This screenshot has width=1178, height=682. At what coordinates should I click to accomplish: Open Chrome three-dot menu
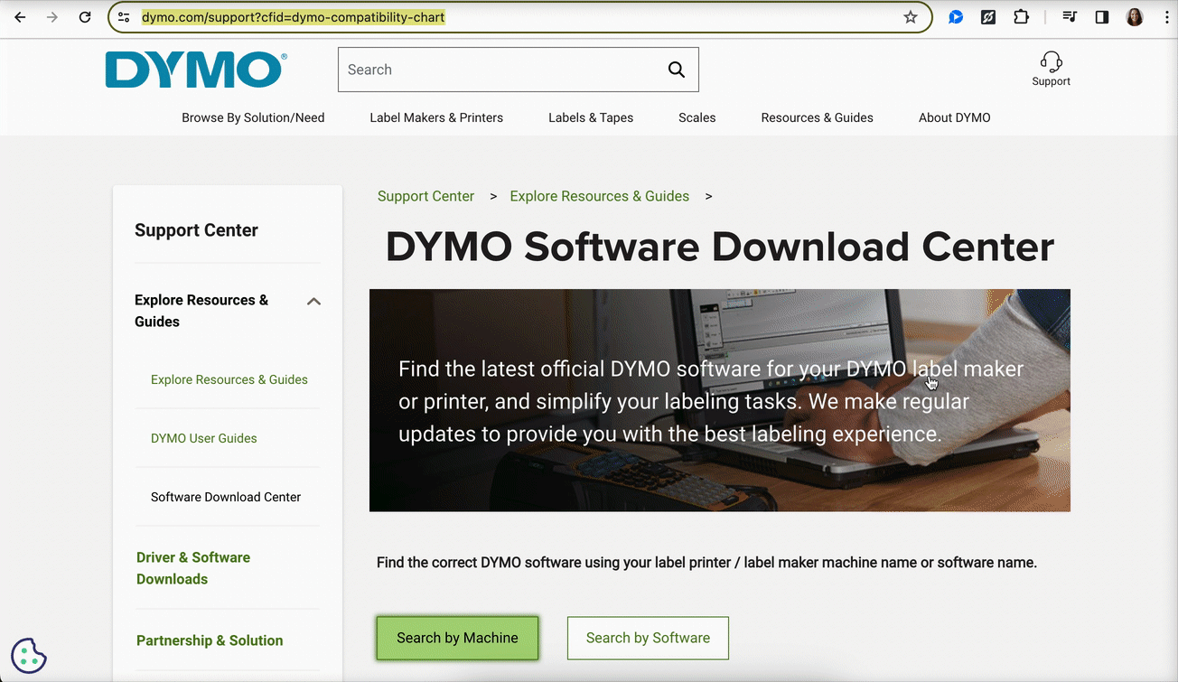point(1166,17)
